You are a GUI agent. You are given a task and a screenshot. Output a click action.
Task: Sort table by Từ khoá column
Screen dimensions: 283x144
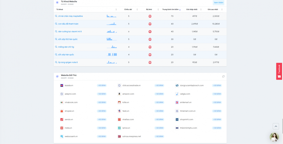coord(116,9)
